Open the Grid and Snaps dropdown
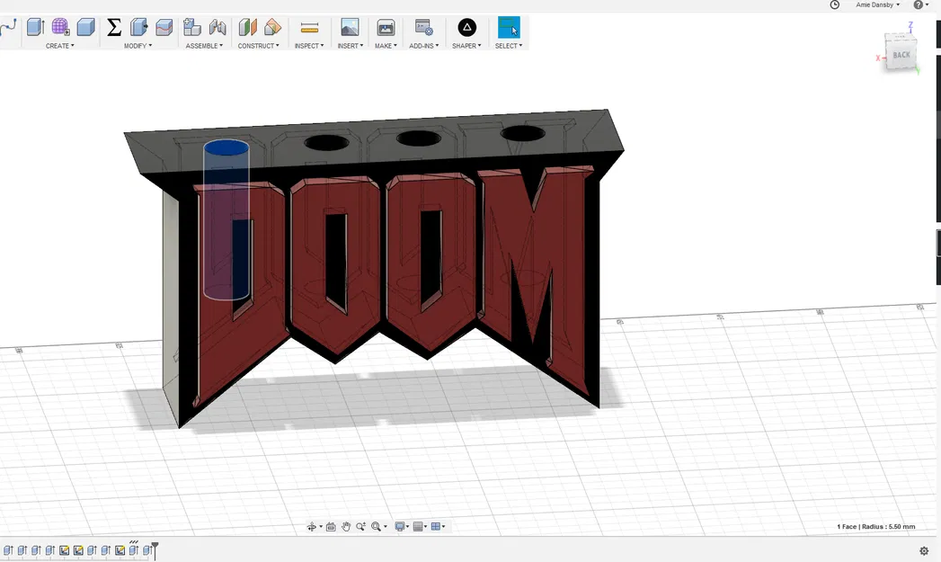 420,527
